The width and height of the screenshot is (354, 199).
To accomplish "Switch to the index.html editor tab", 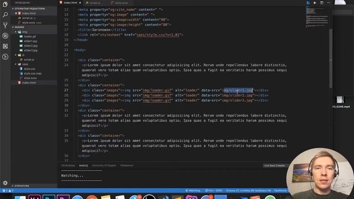I will [x=70, y=3].
